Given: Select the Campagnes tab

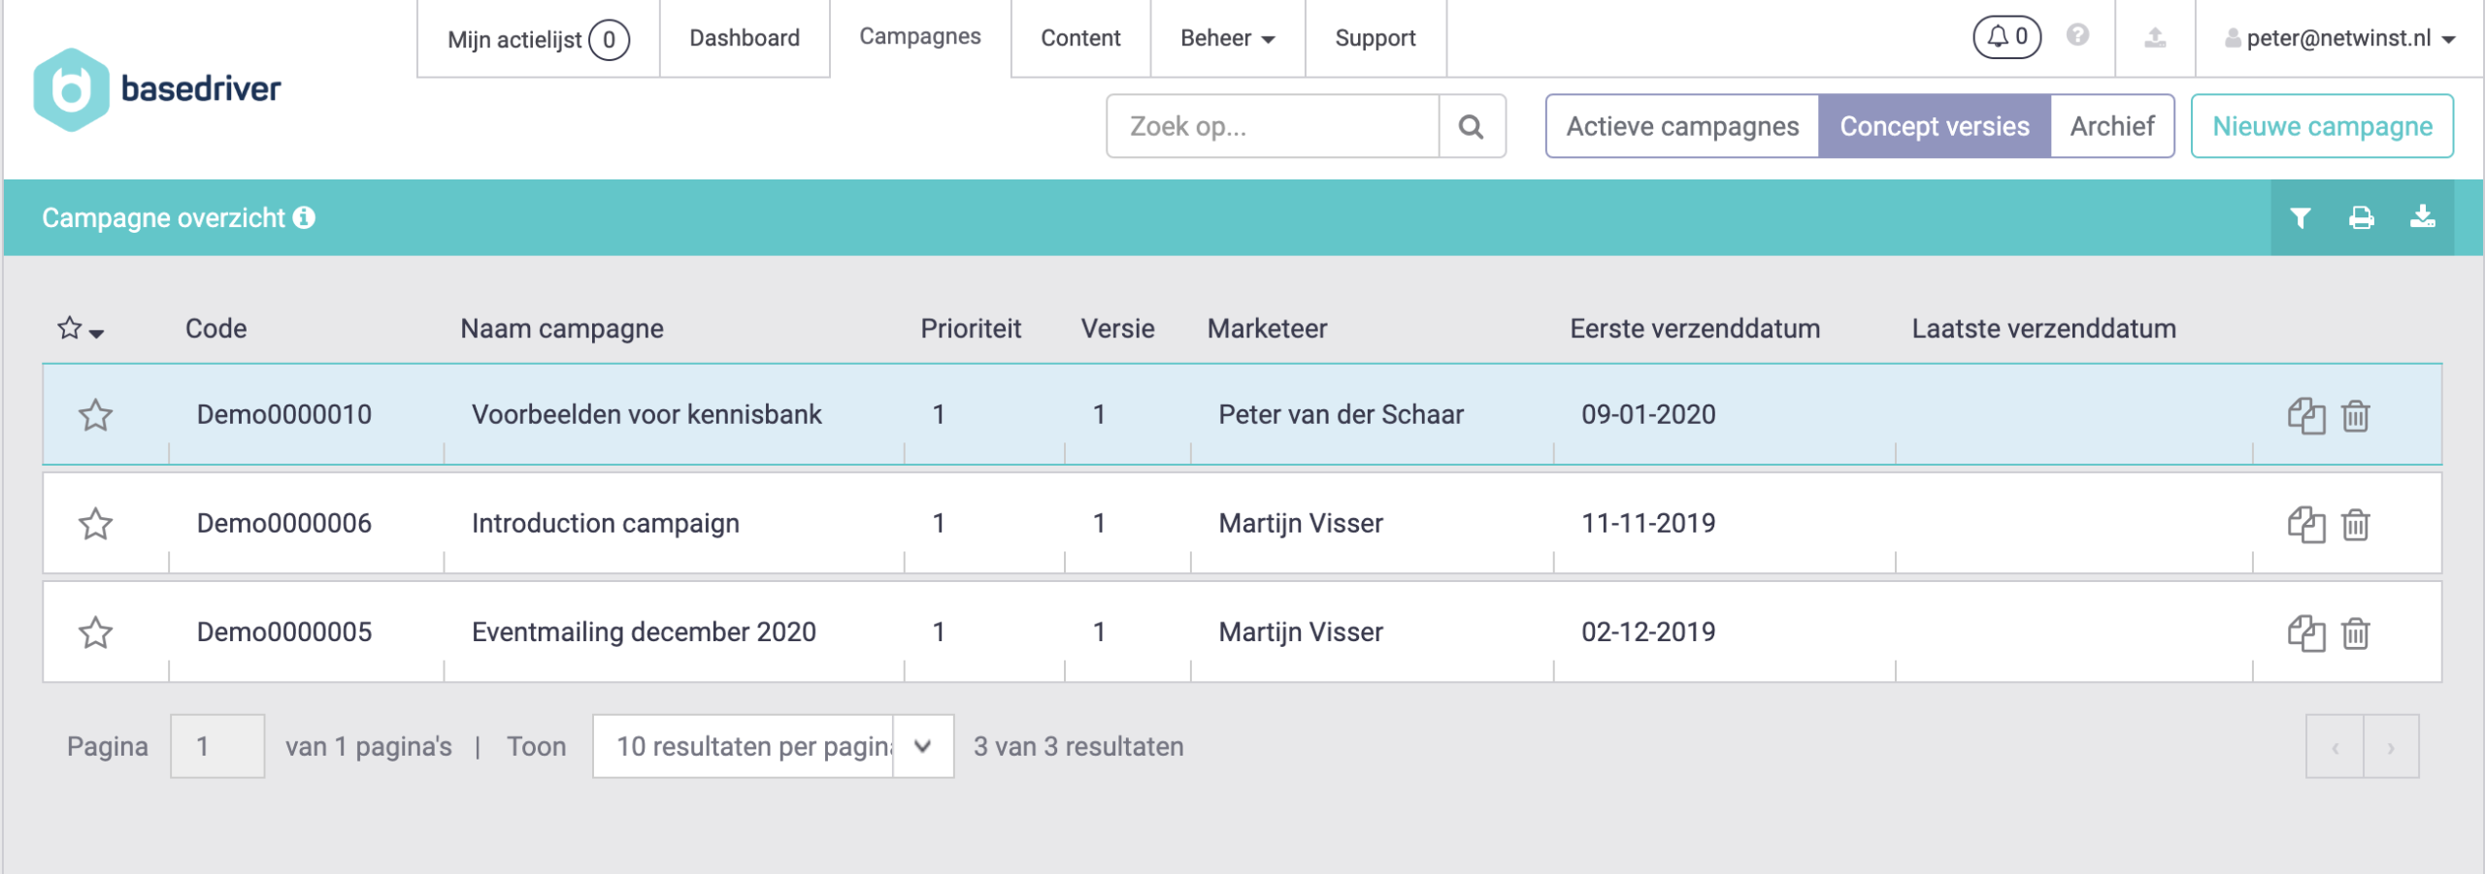Looking at the screenshot, I should pyautogui.click(x=920, y=37).
